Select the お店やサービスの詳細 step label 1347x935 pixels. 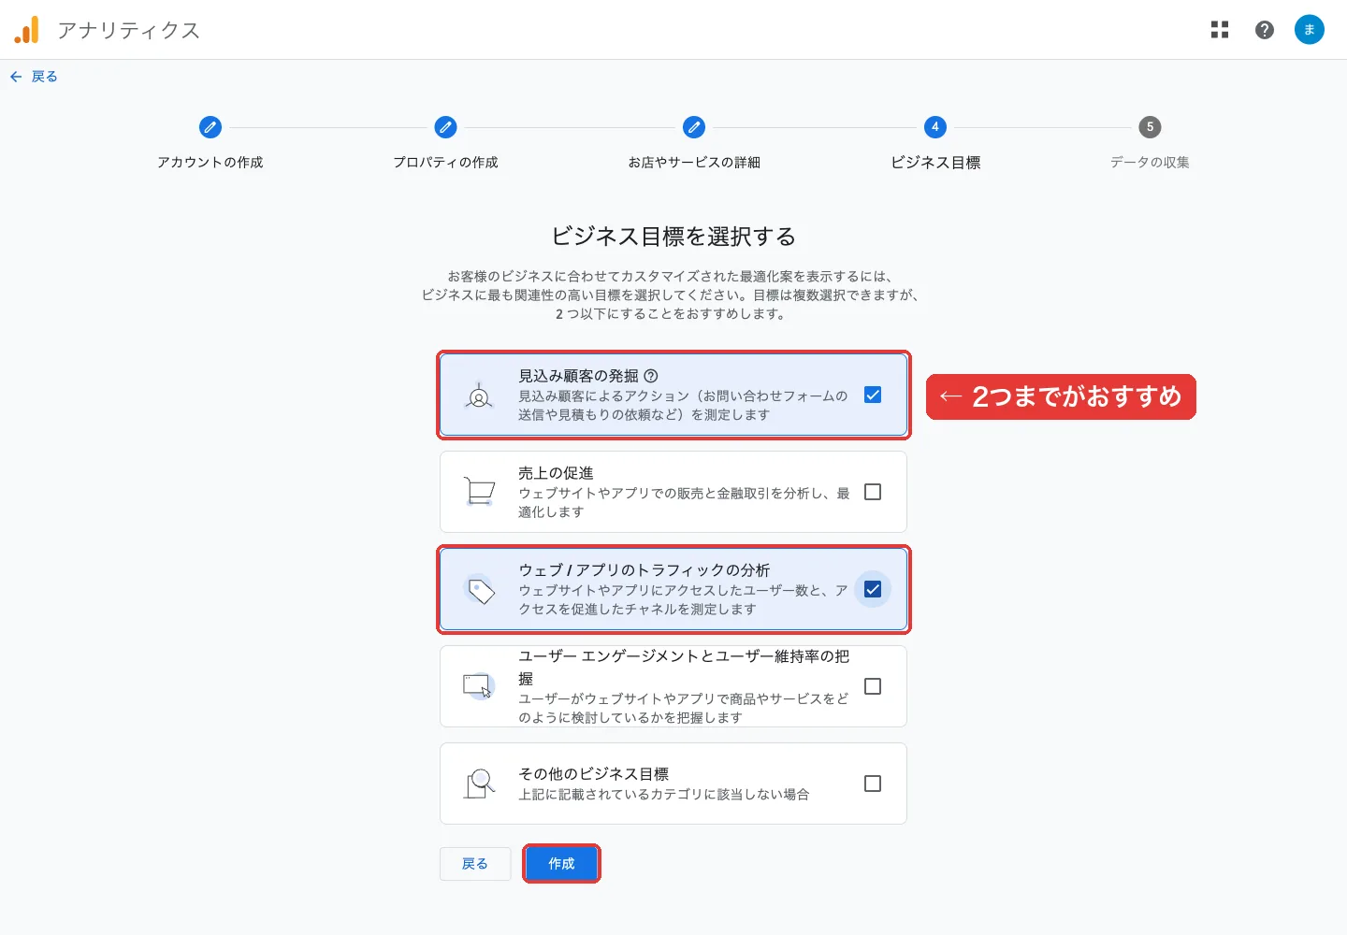click(x=694, y=163)
